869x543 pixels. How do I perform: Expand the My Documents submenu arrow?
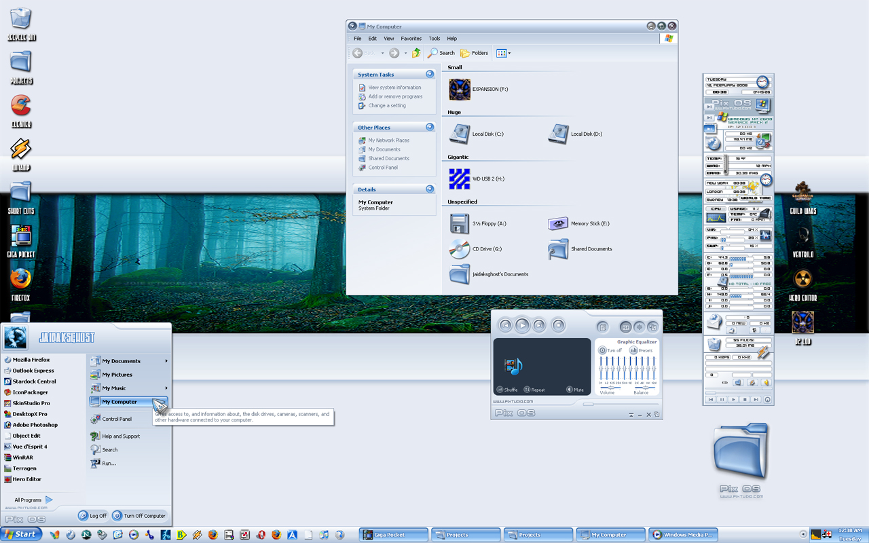[166, 361]
